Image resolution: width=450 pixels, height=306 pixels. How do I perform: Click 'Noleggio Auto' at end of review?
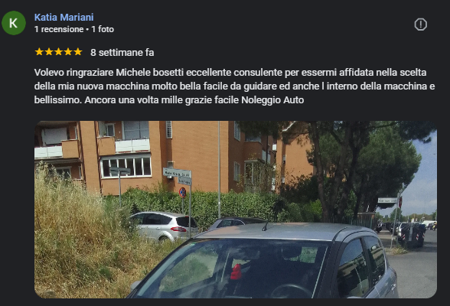(x=272, y=99)
